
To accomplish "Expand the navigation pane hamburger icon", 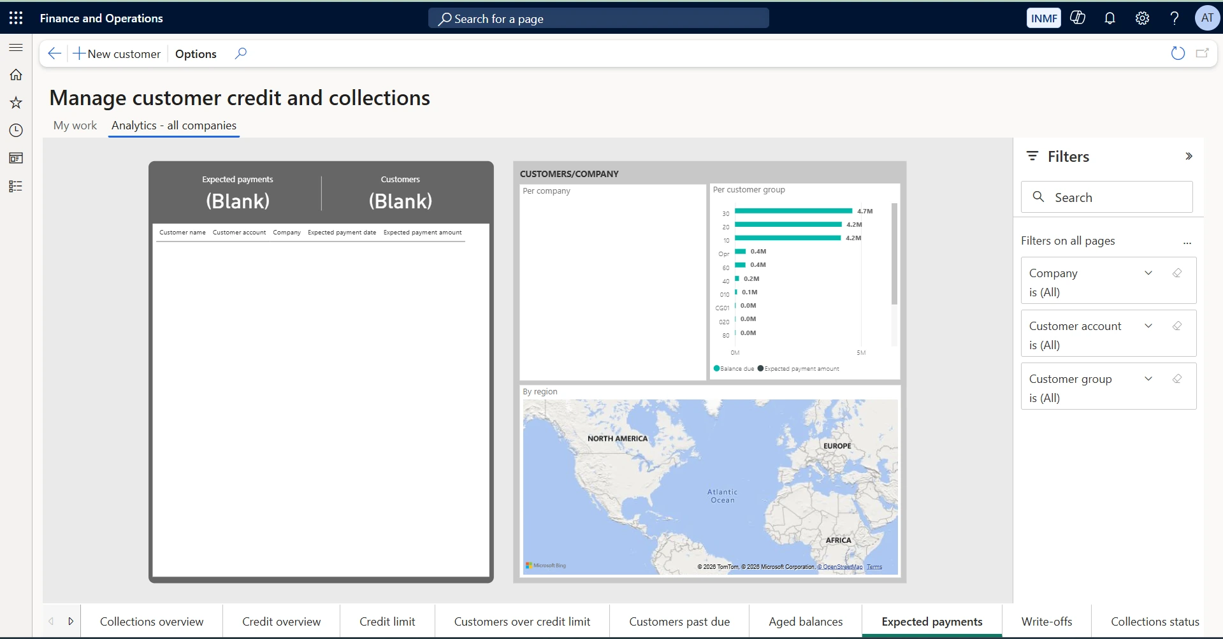I will 16,48.
